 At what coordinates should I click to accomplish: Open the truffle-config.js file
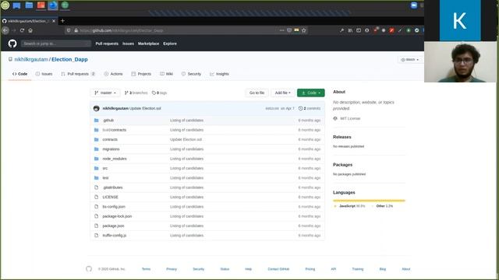pos(115,236)
